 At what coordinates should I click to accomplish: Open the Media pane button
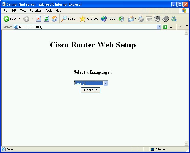coord(108,19)
